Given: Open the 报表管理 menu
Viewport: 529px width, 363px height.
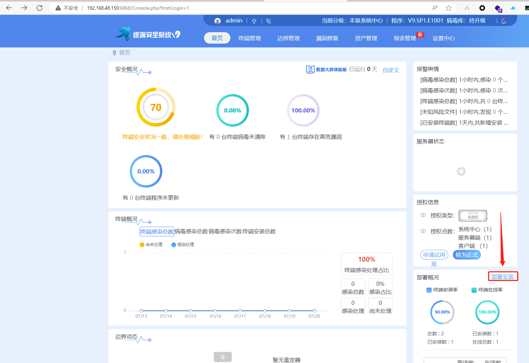Looking at the screenshot, I should pyautogui.click(x=405, y=38).
